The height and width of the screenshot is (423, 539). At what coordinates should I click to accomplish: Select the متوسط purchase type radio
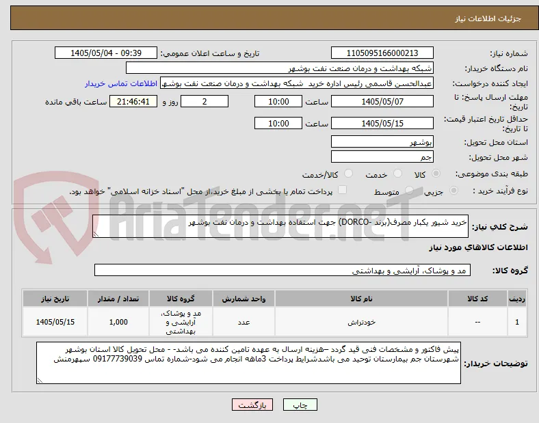pyautogui.click(x=409, y=190)
